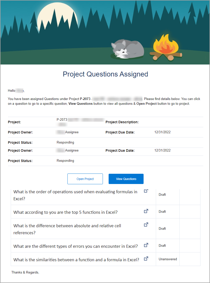Click external link icon for absolute and relative references
This screenshot has width=210, height=283.
tap(146, 225)
